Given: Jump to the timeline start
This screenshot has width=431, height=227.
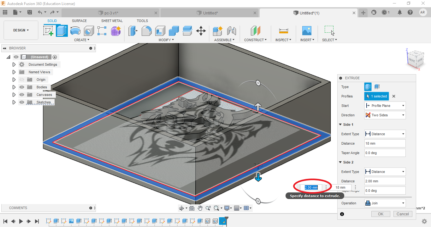Looking at the screenshot, I should click(x=5, y=221).
